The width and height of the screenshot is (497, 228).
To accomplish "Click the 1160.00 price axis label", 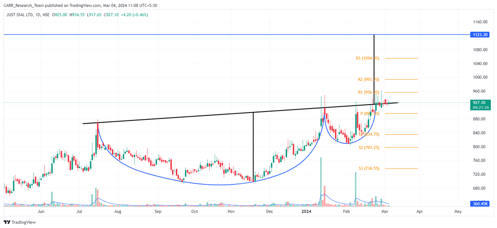I will point(481,22).
